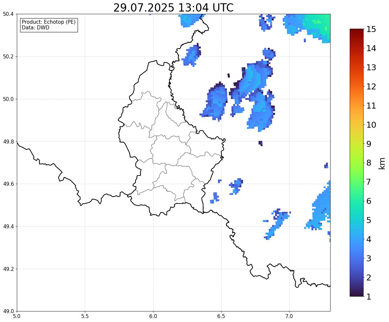
Task: Click the colorbar tick label "7"
Action: point(369,182)
